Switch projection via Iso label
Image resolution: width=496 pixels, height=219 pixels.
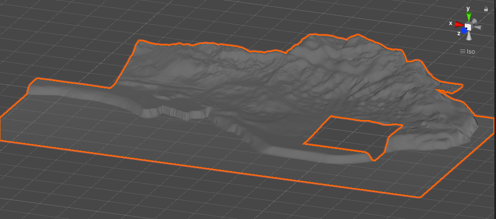pos(467,52)
